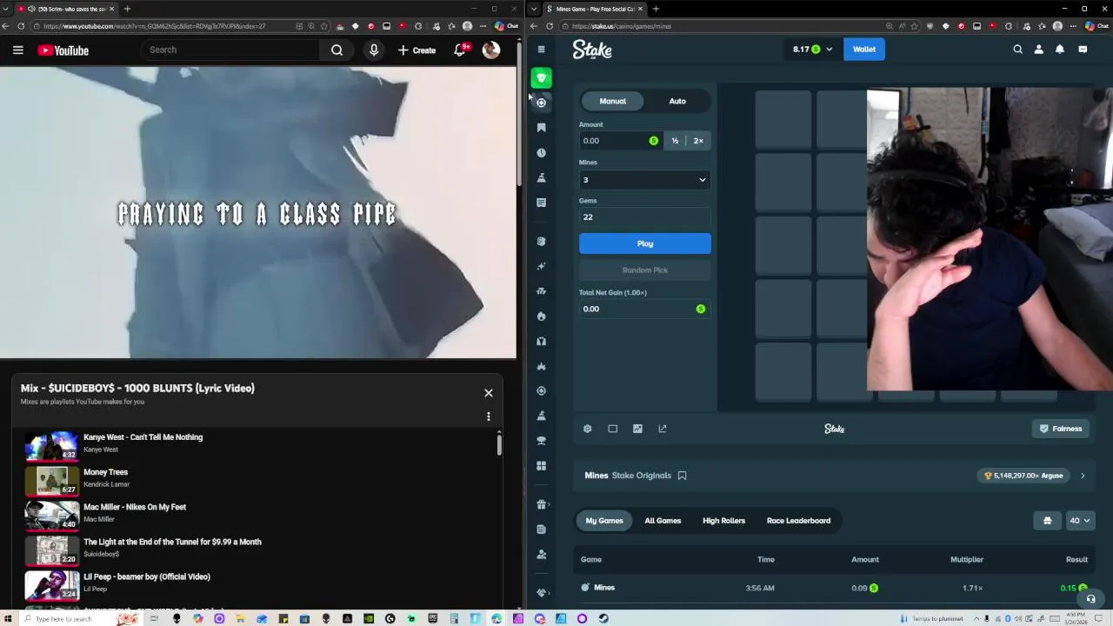Open live stats chart icon
The image size is (1113, 626).
pos(637,429)
